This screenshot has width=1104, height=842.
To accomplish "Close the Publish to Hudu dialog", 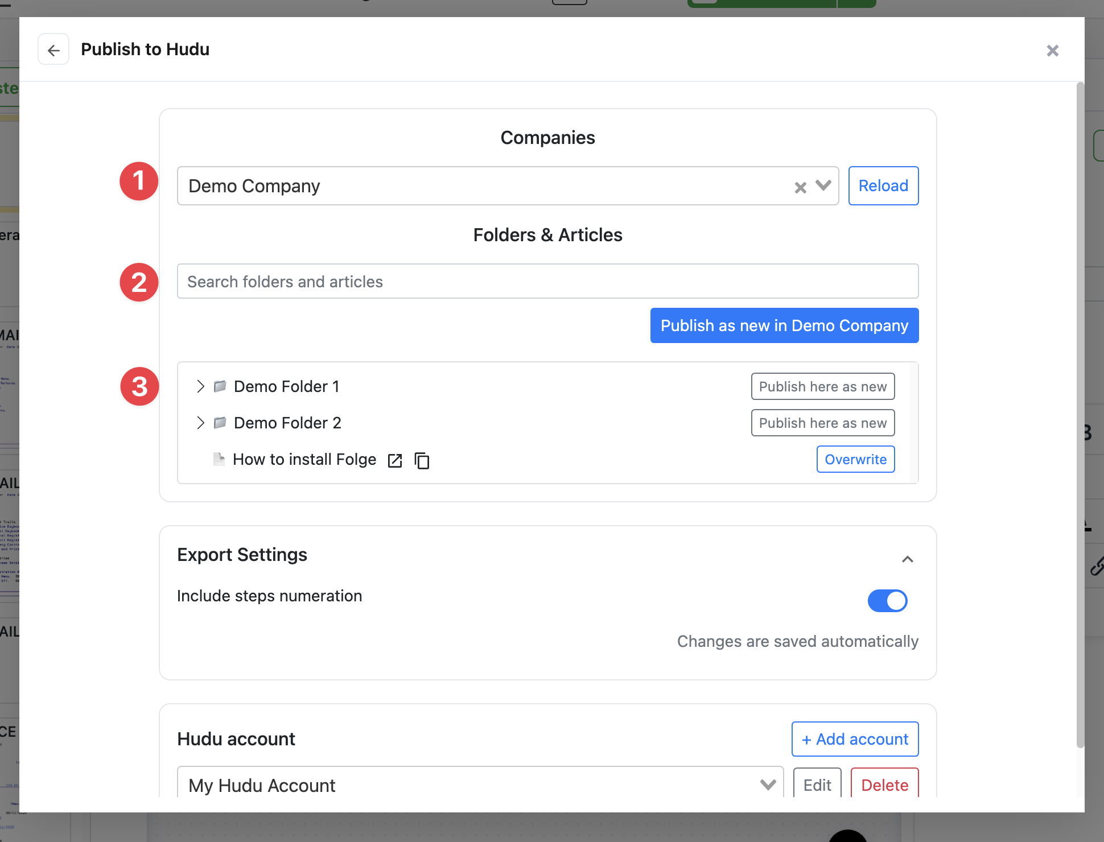I will (1052, 51).
